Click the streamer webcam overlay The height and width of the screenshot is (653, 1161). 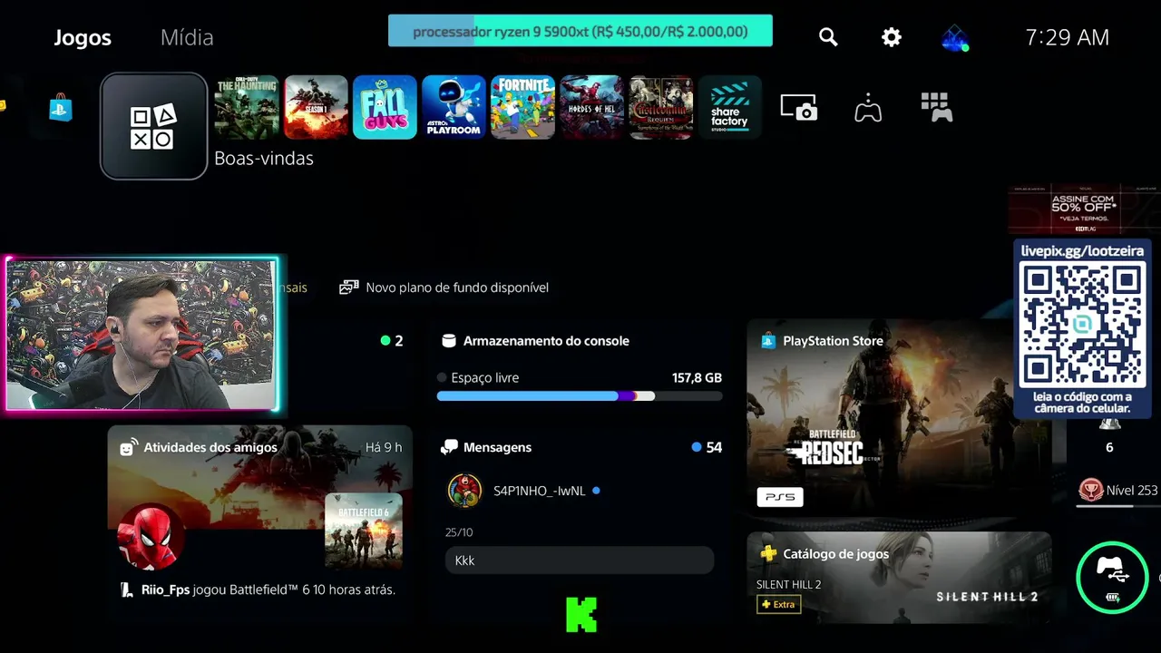coord(142,335)
